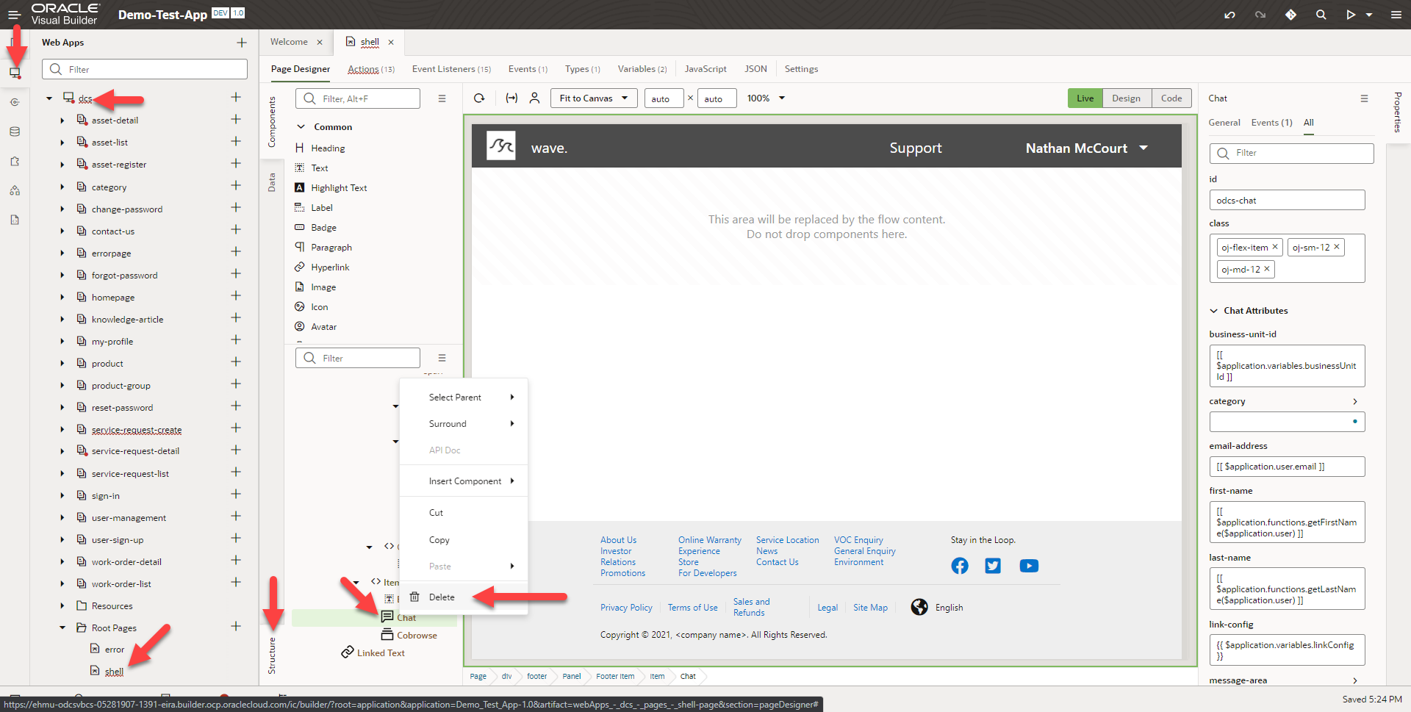Open the Source view icon in left sidebar
This screenshot has width=1411, height=712.
(15, 220)
